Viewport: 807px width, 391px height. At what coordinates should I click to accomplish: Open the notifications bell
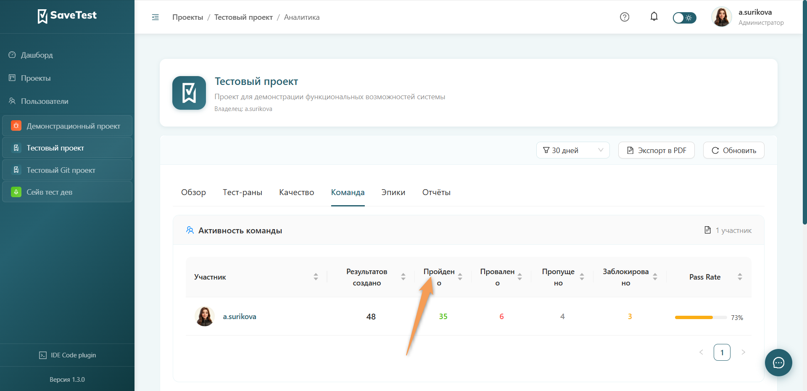pos(654,16)
